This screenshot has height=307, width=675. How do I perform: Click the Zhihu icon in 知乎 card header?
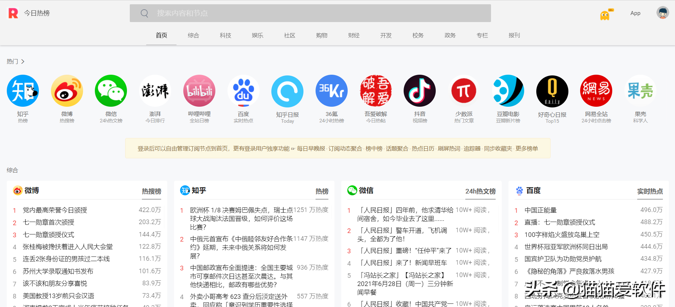[x=185, y=191]
